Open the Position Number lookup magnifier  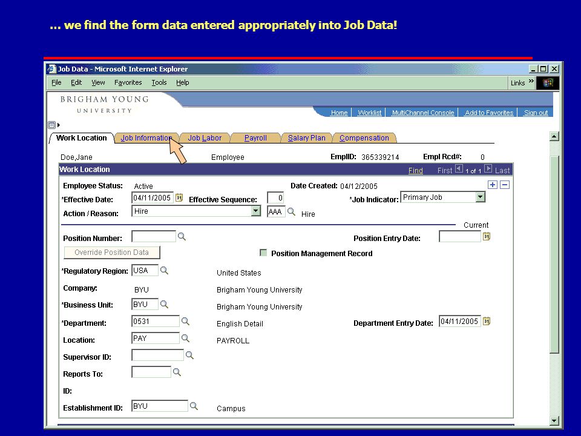tap(182, 237)
